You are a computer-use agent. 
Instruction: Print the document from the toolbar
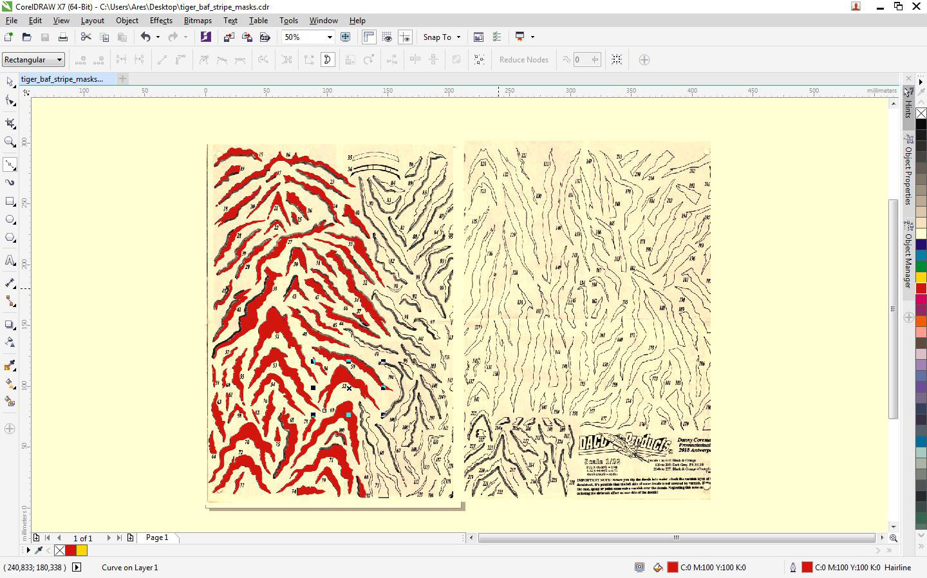click(63, 37)
